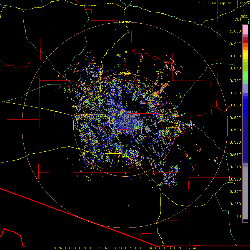Select the 0.947 scale label
Viewport: 250px width, 250px height.
pos(235,44)
